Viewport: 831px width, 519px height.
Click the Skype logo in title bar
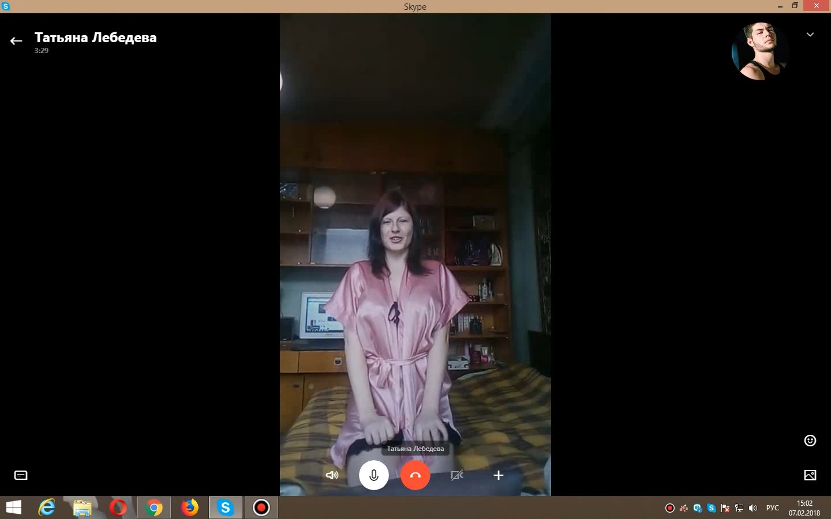click(6, 6)
